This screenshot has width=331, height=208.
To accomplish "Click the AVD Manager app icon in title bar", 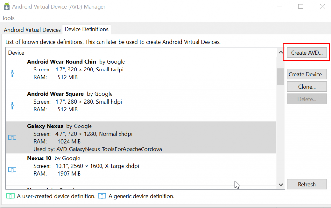I will tap(5, 6).
